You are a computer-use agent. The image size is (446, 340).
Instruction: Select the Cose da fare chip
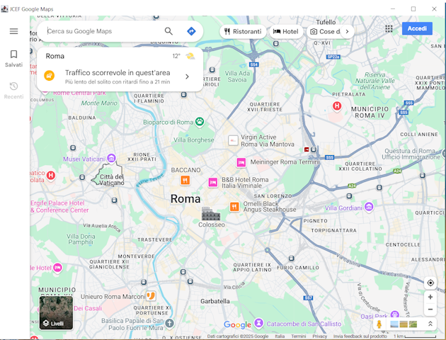(326, 31)
